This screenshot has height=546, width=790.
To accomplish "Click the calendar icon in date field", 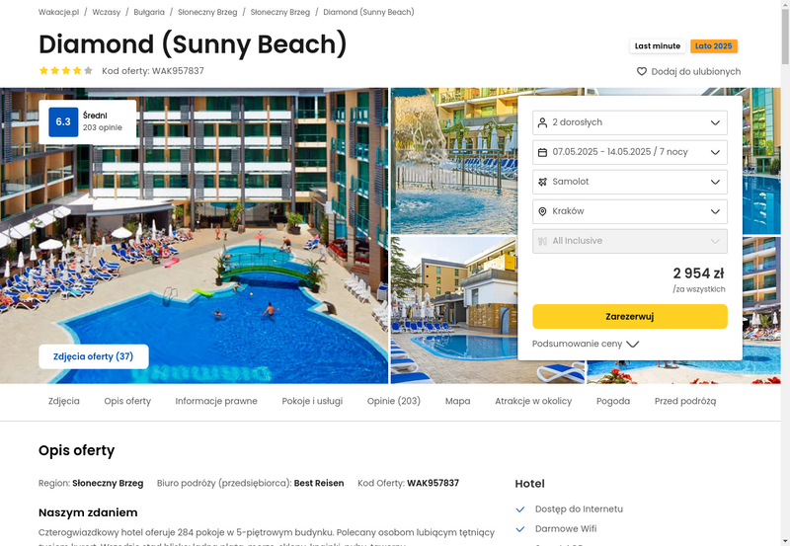I will tap(542, 152).
